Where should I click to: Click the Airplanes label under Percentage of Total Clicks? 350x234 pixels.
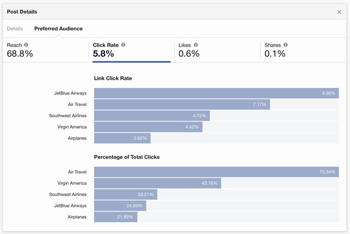click(x=77, y=217)
